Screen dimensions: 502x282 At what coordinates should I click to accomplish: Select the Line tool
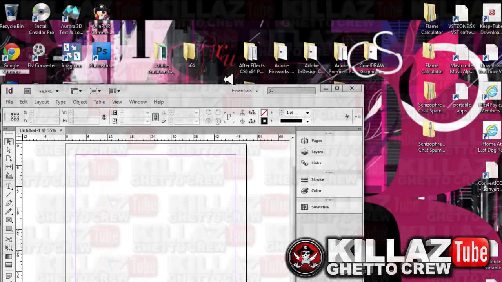pyautogui.click(x=9, y=195)
